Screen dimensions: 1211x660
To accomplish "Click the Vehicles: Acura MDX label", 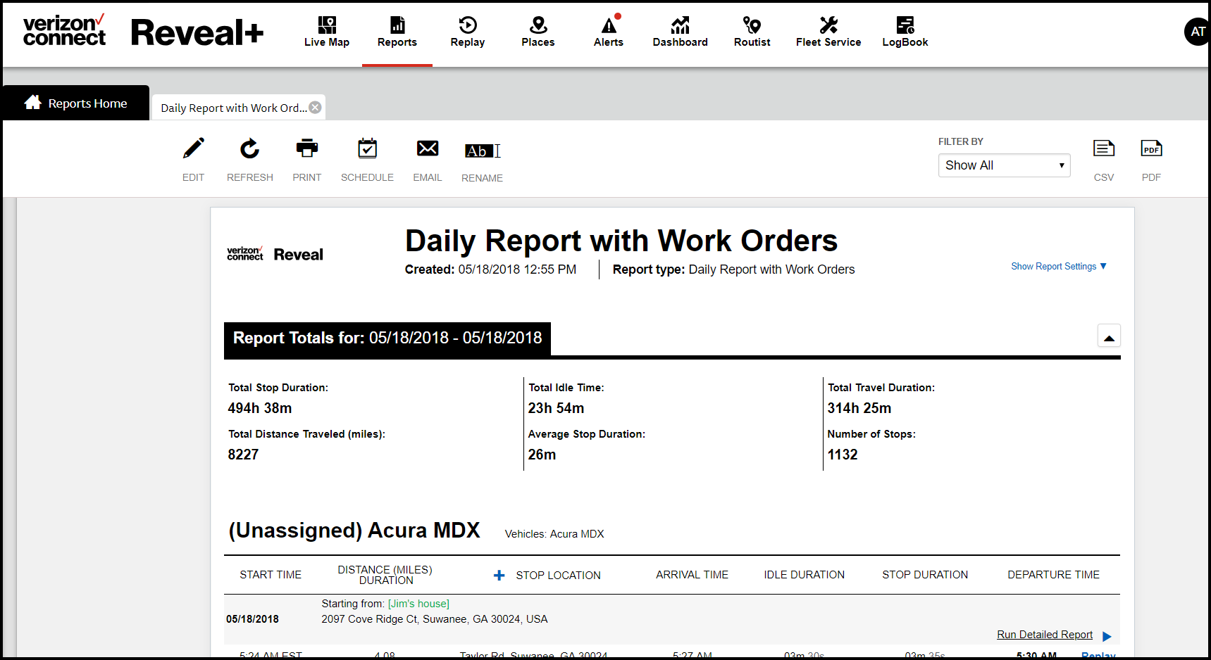I will pos(554,534).
